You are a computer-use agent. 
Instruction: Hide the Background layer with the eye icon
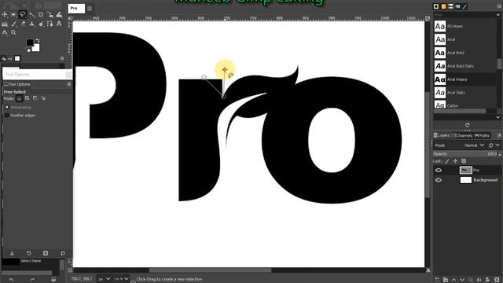(439, 180)
